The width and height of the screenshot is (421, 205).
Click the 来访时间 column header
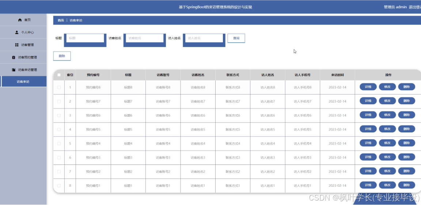pos(338,75)
